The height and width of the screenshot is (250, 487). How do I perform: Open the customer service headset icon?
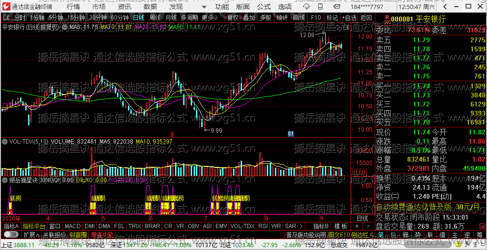306,7
